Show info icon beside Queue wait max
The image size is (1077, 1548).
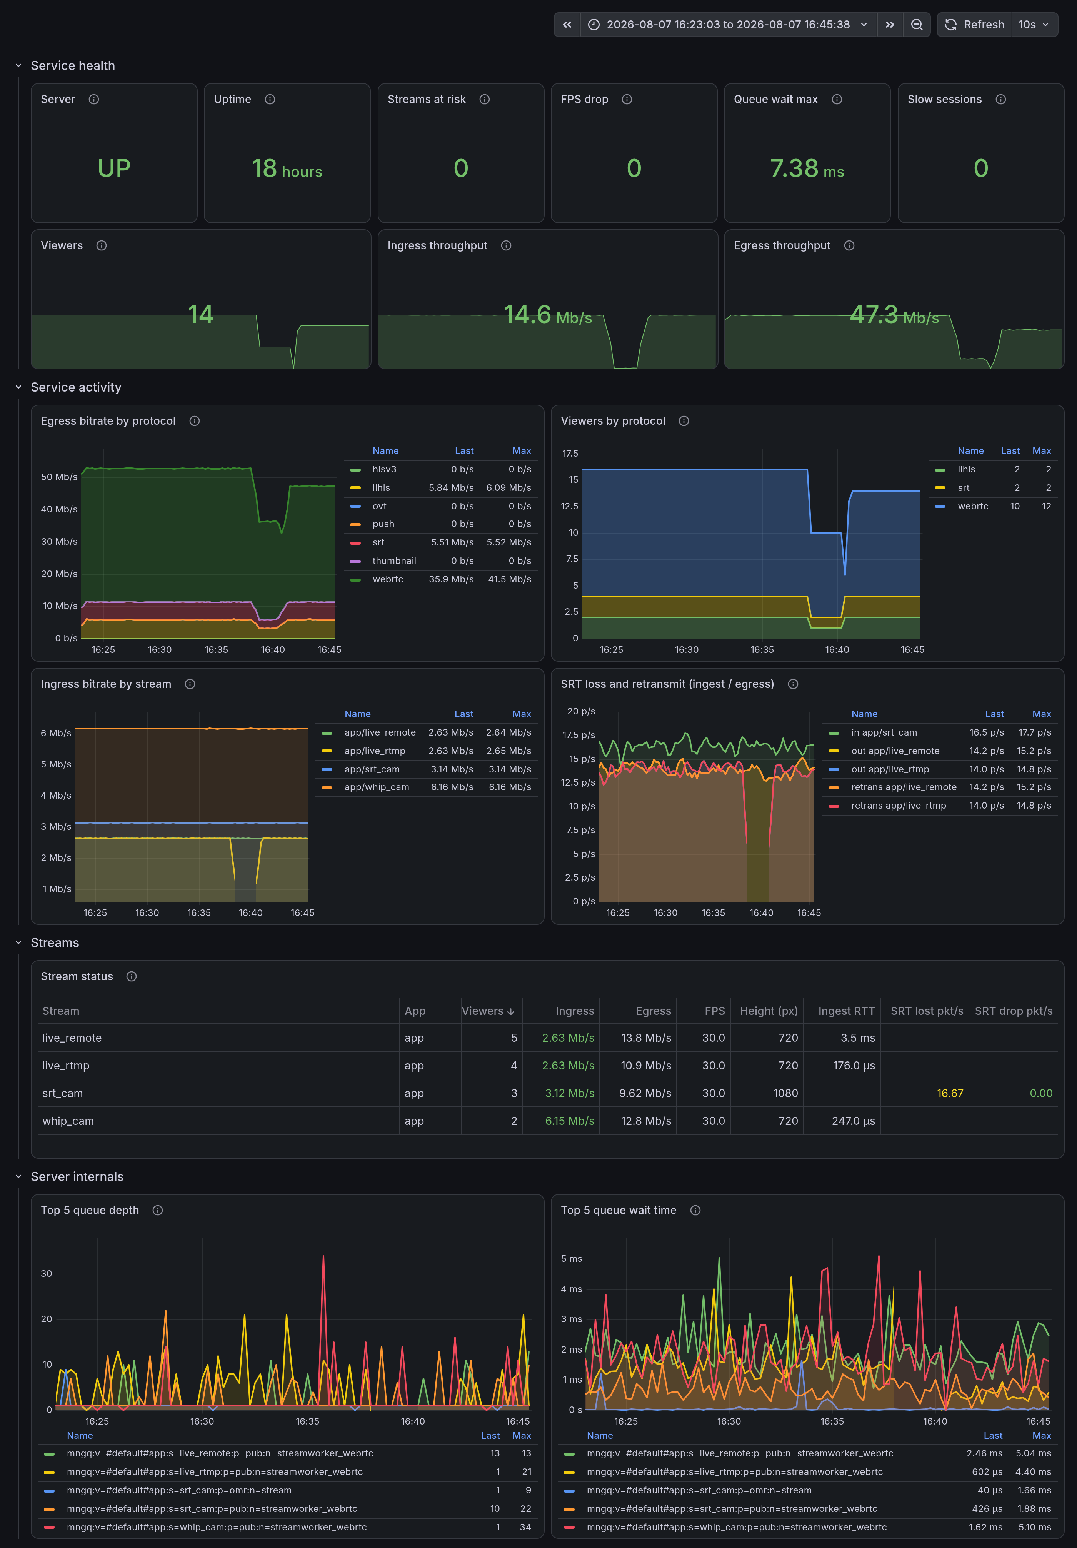[837, 99]
